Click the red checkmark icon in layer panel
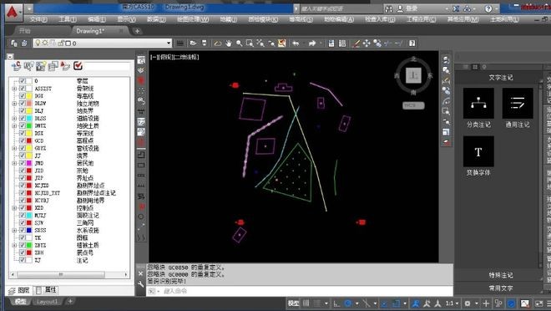Viewport: 551px width, 311px height. coord(78,66)
